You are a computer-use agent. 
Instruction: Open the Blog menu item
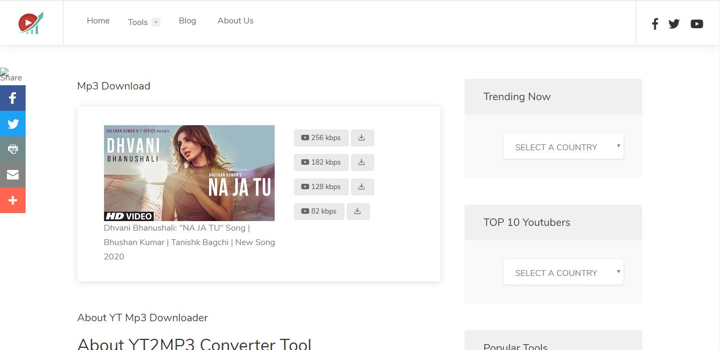tap(187, 21)
